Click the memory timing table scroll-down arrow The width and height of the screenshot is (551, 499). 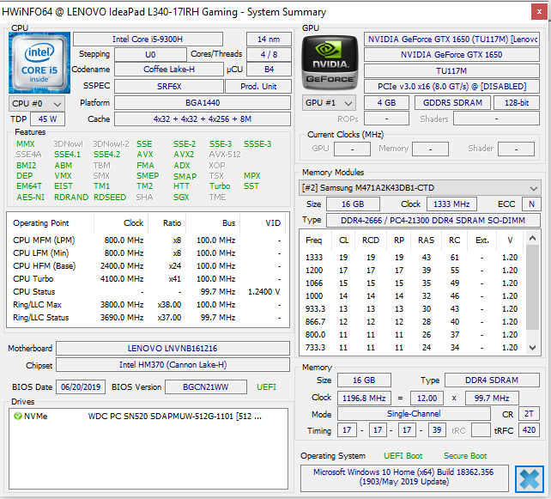coord(535,349)
